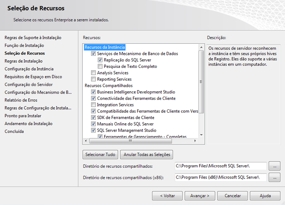Enable Pesquisa de Texto Completo checkbox
285x205 pixels.
[100, 66]
